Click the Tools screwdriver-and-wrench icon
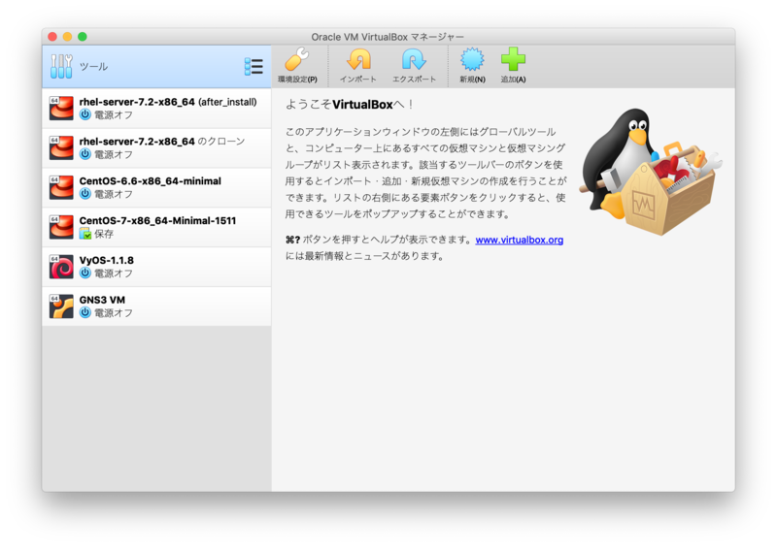 61,66
